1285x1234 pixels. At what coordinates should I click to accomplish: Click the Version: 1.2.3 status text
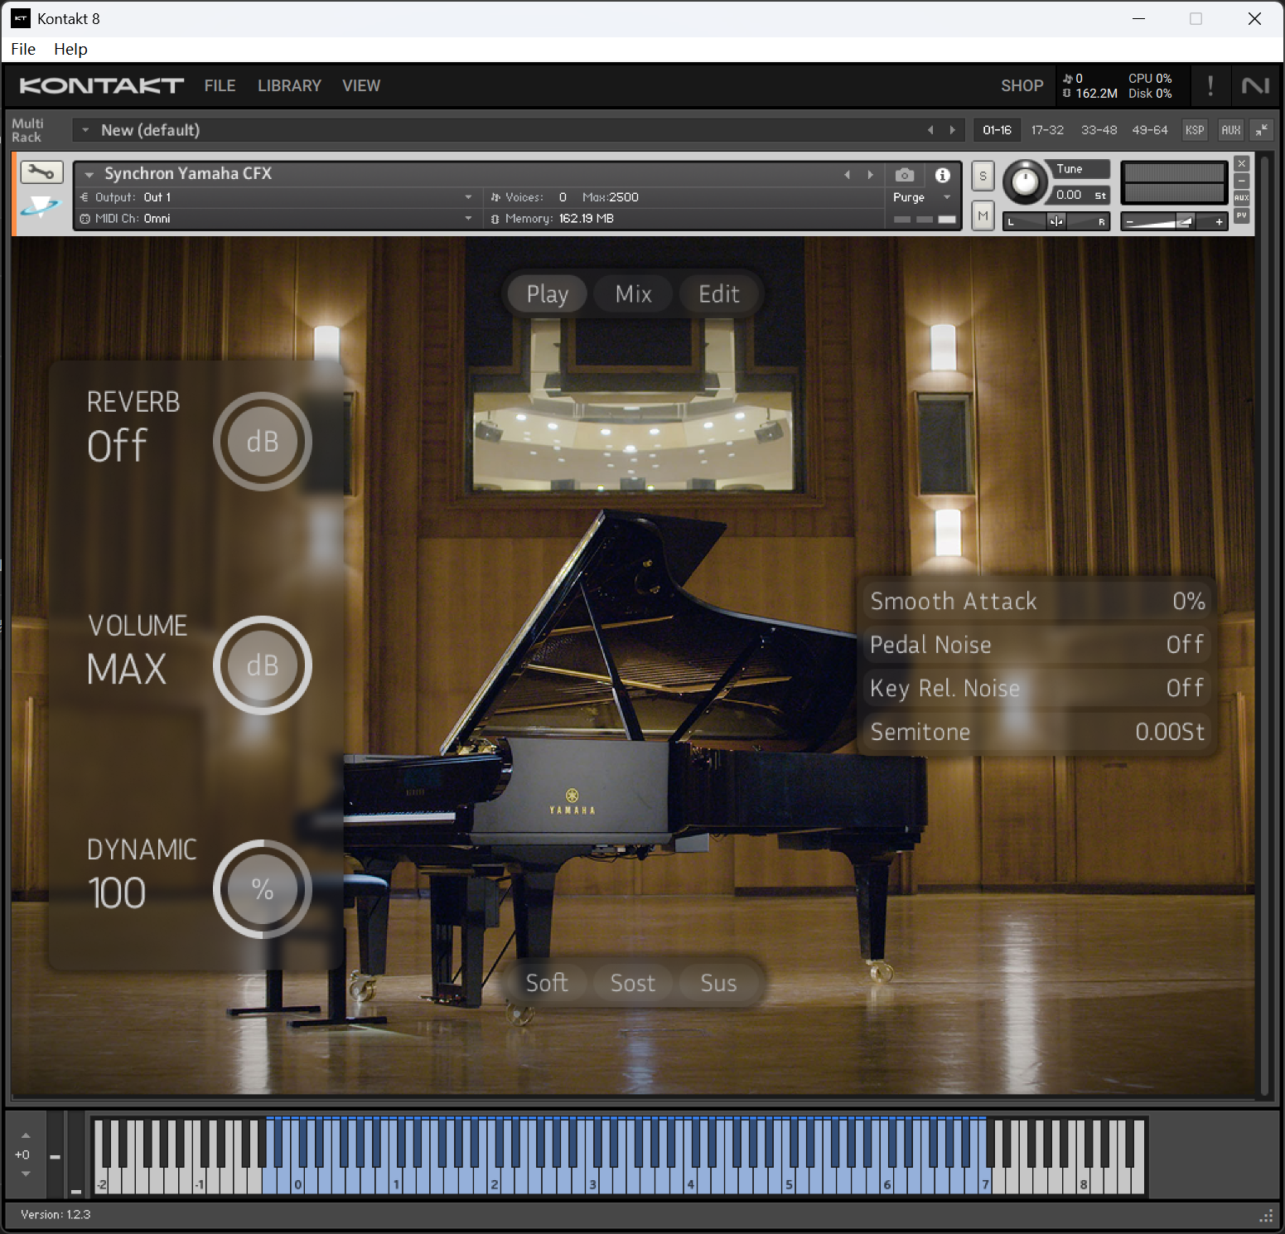click(x=56, y=1214)
